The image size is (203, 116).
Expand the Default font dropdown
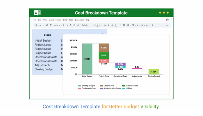[86, 25]
